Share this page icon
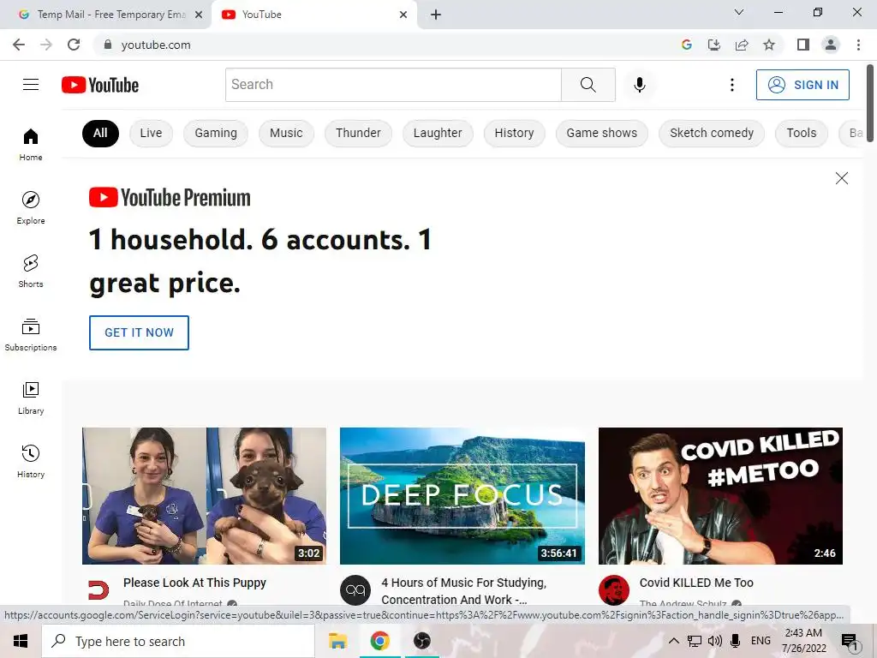 click(x=742, y=45)
